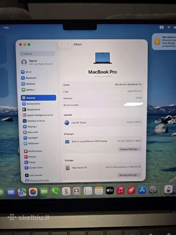Open Wallpaper settings

(x=32, y=143)
